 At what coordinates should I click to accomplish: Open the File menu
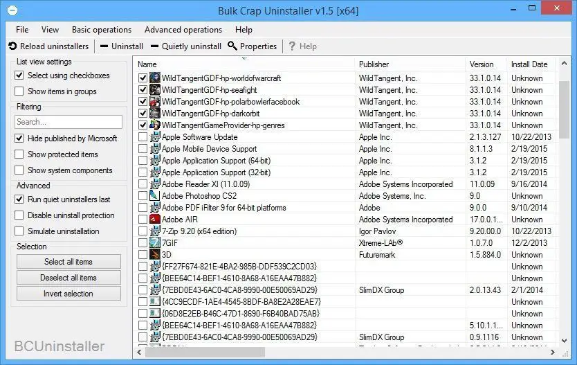tap(22, 30)
